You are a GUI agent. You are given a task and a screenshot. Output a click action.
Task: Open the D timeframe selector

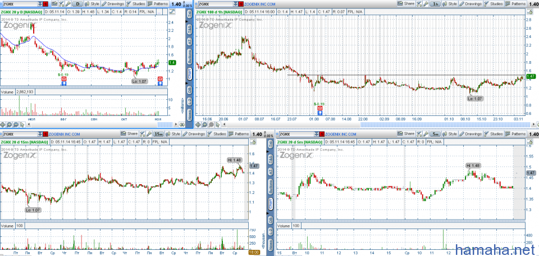(x=77, y=4)
